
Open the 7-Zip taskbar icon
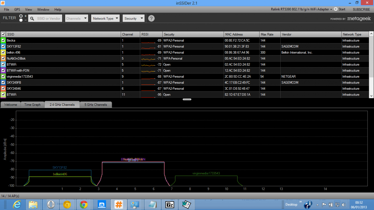(x=169, y=205)
